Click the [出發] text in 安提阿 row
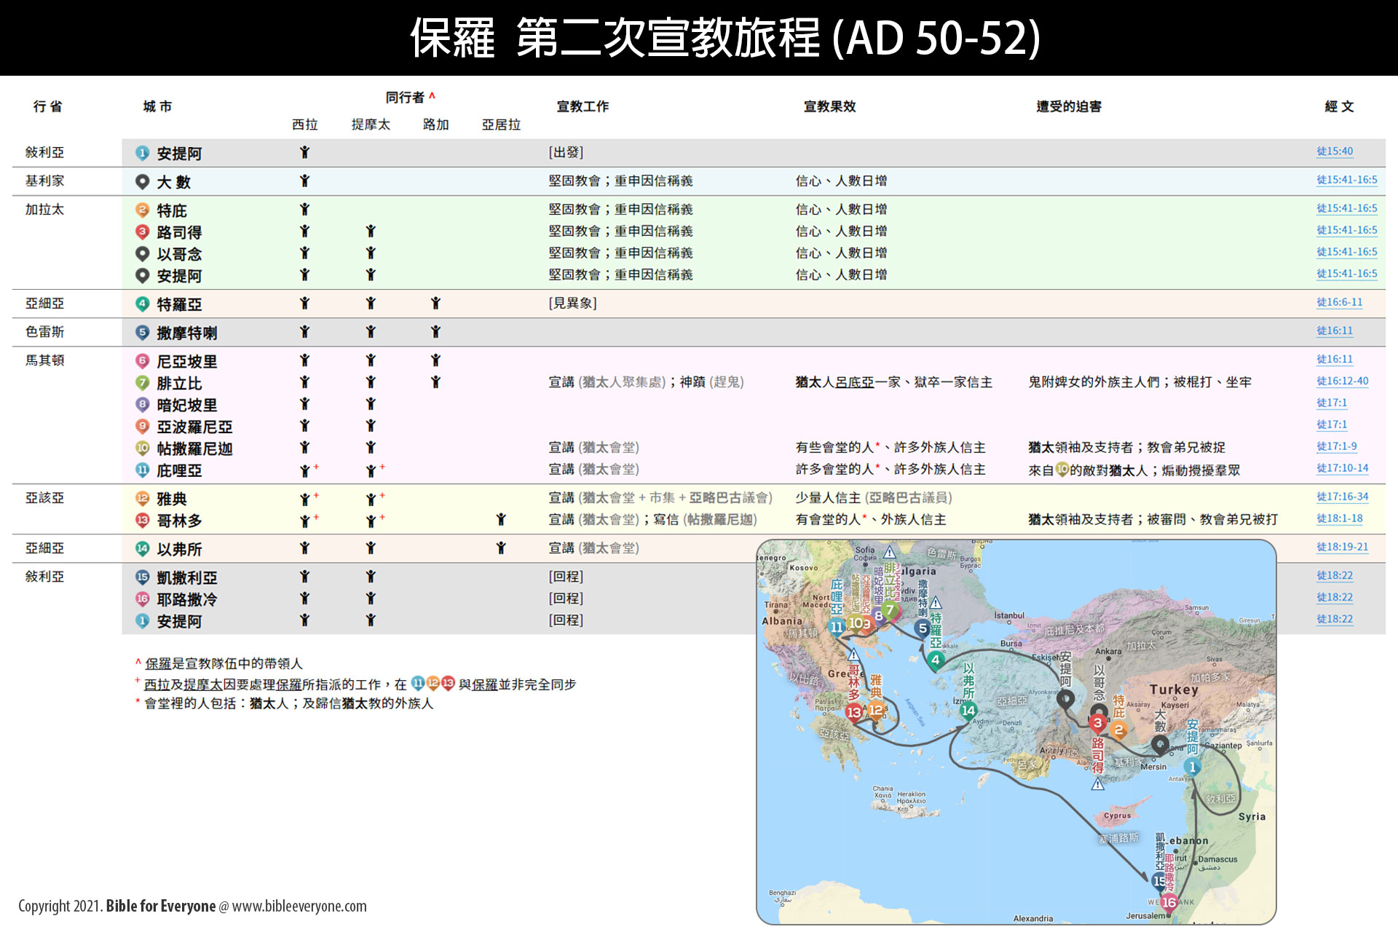 (x=566, y=152)
